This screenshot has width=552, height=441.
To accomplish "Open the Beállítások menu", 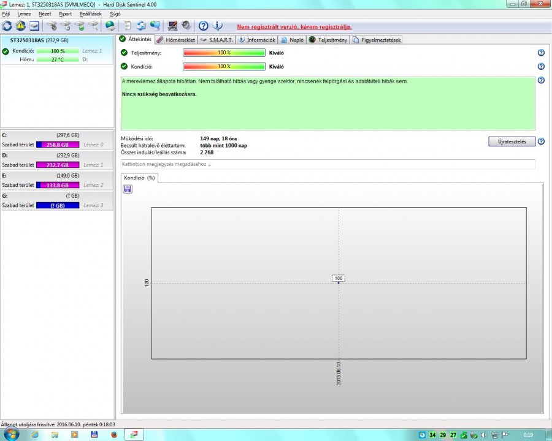I will (x=91, y=13).
